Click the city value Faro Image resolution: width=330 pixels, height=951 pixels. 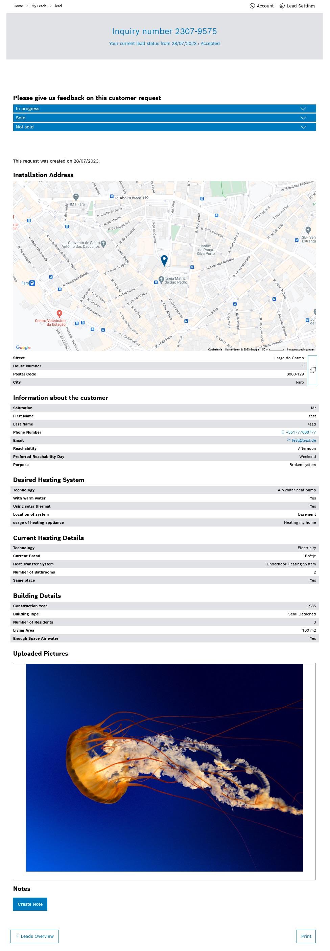point(300,382)
